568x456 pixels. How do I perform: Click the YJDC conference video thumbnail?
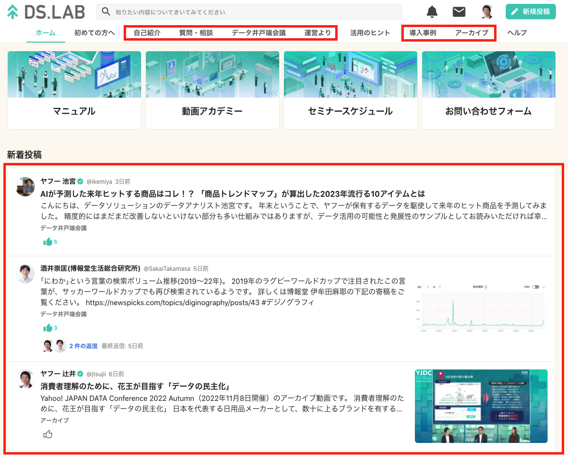[x=481, y=406]
